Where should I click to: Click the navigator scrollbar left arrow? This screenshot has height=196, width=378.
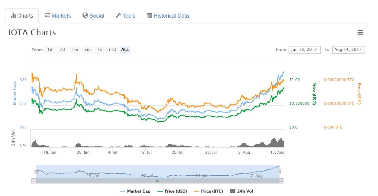pyautogui.click(x=34, y=181)
